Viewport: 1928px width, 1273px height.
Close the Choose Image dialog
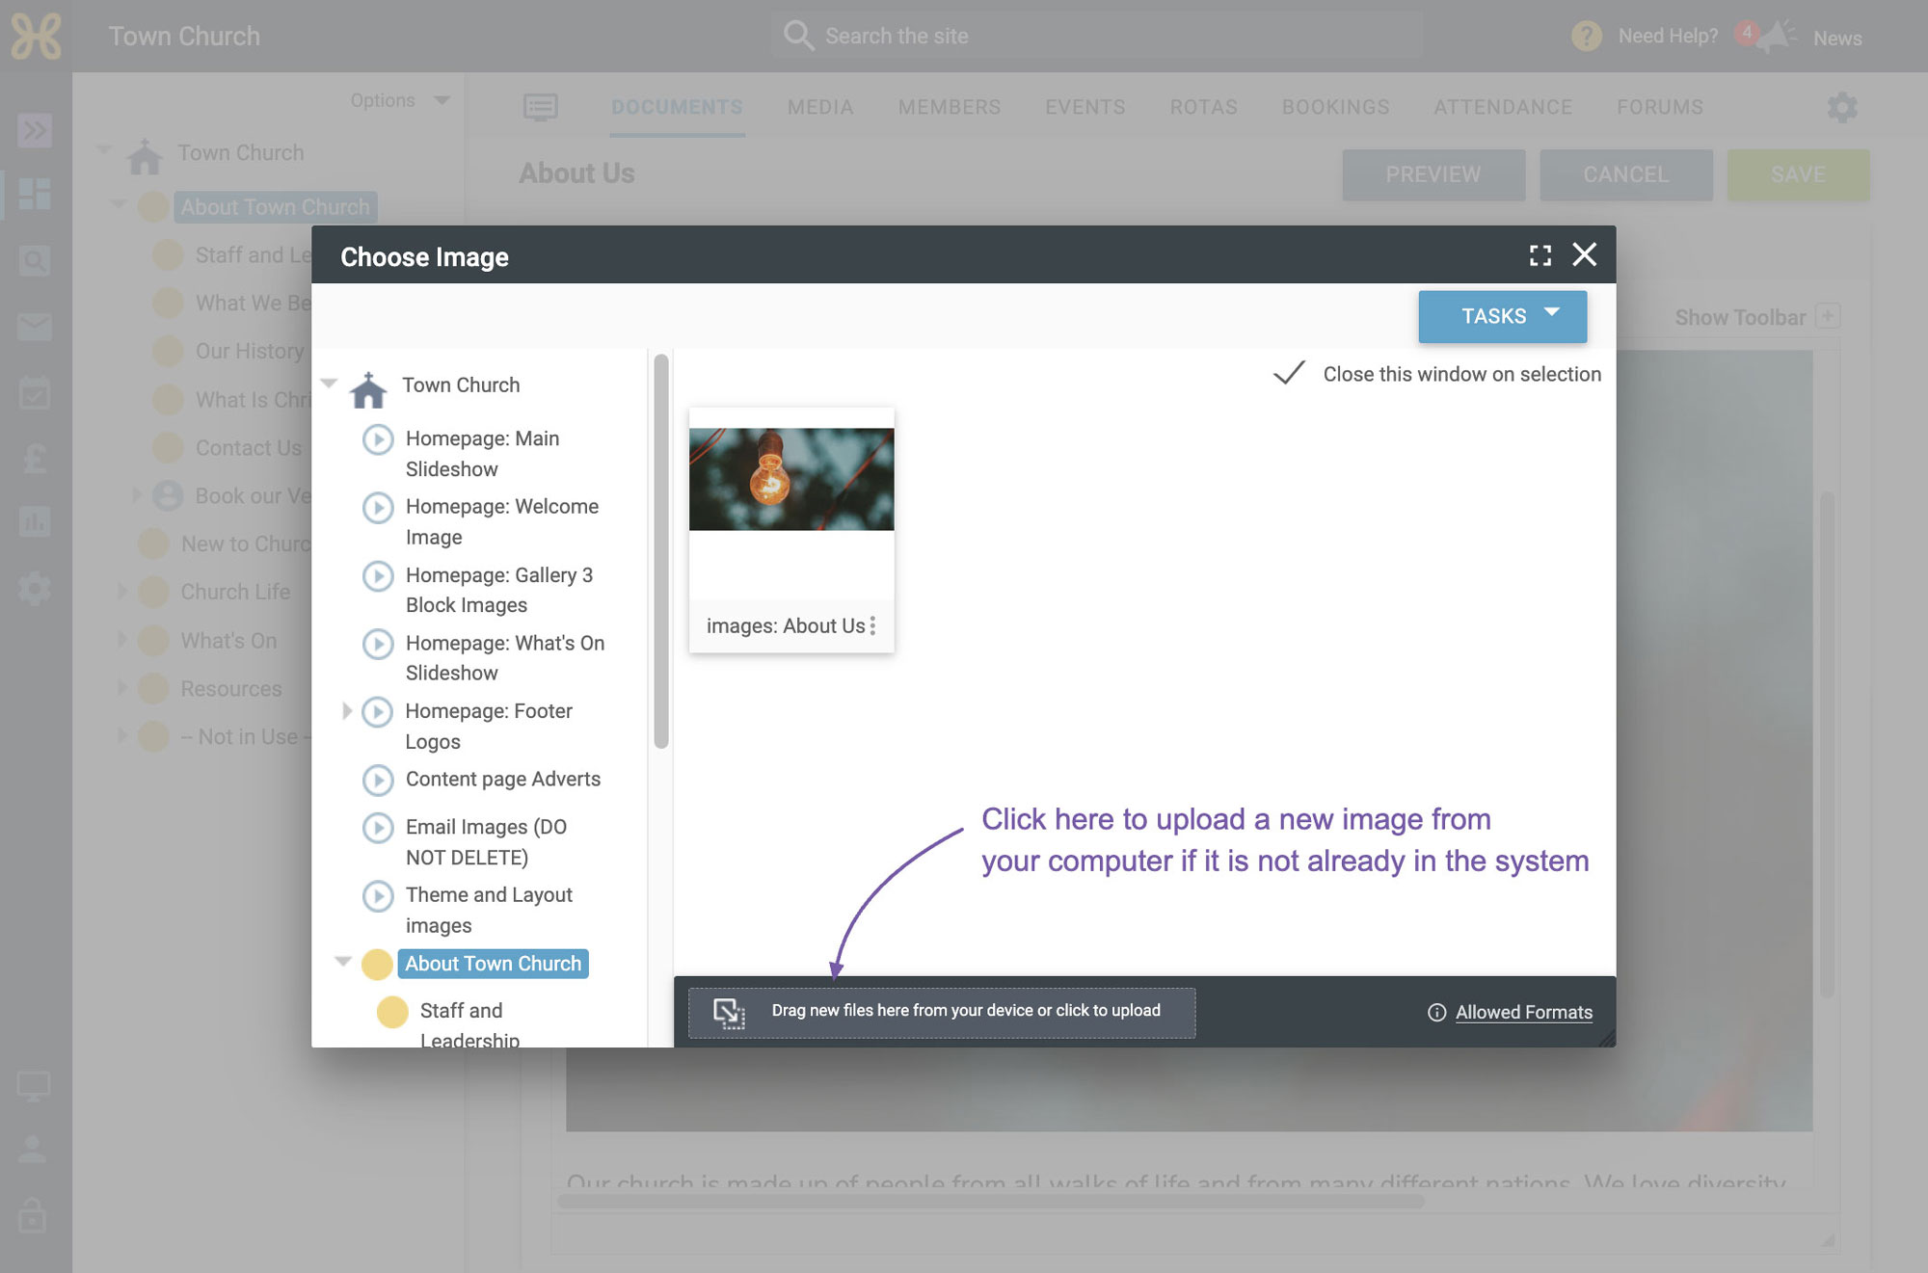1585,255
